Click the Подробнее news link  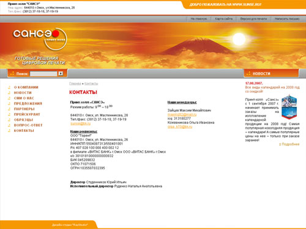pyautogui.click(x=289, y=144)
